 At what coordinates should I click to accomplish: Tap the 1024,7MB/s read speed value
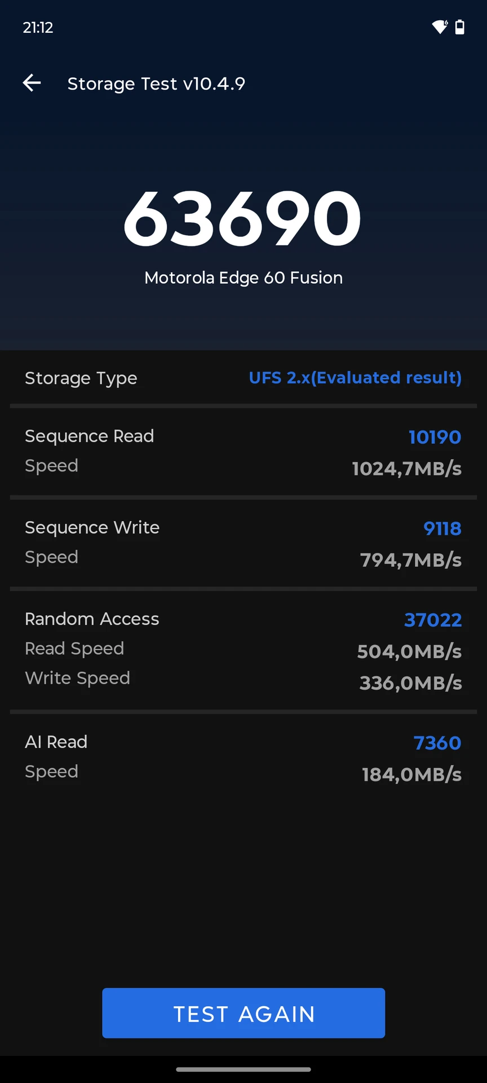[x=407, y=469]
